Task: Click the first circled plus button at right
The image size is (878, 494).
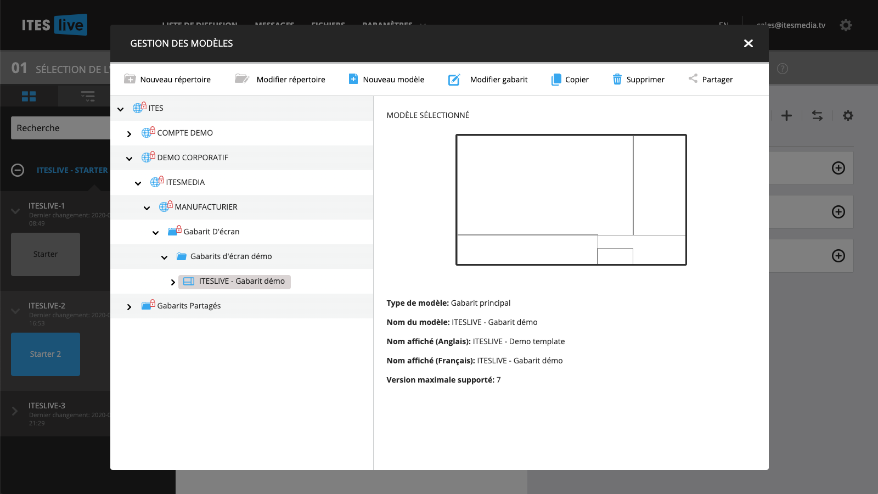Action: 838,168
